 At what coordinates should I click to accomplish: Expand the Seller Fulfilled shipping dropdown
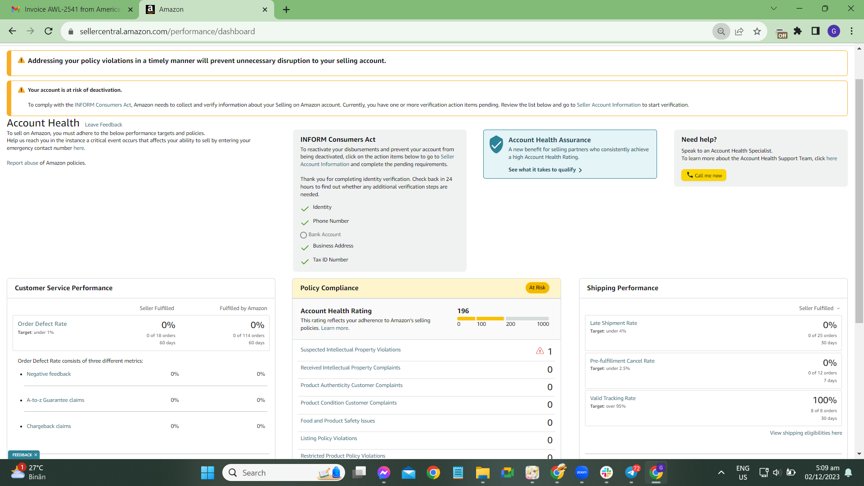819,308
